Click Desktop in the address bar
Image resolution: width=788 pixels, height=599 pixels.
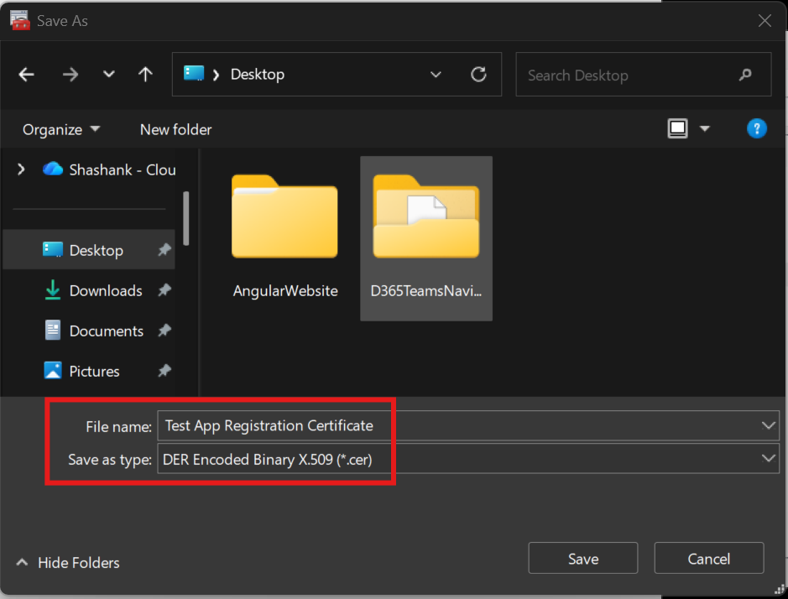tap(258, 75)
